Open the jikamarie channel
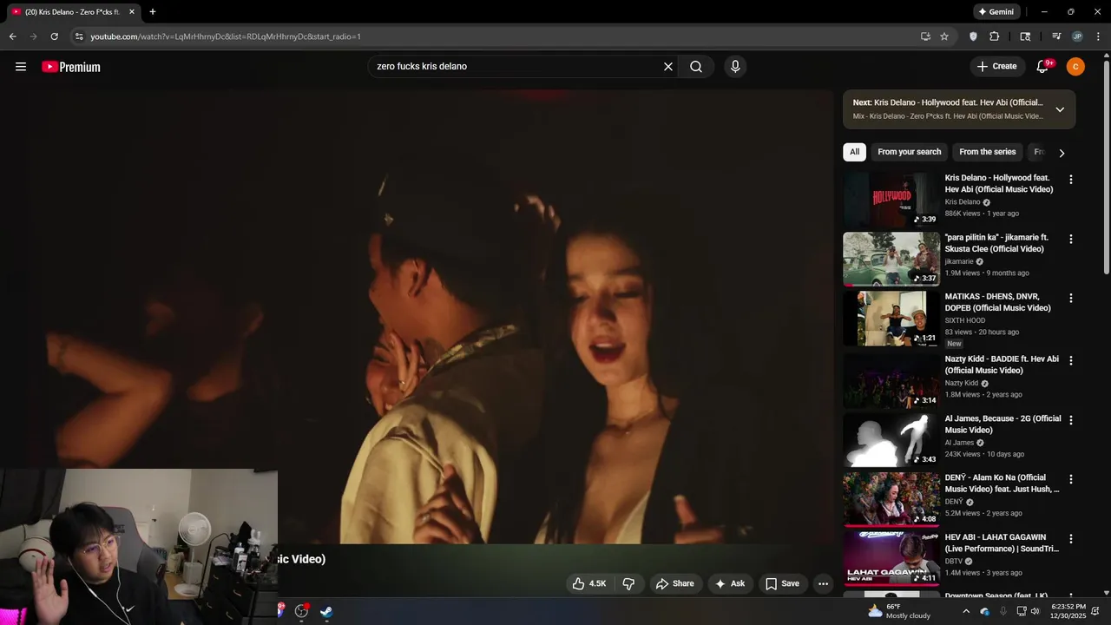This screenshot has height=625, width=1111. click(x=959, y=261)
